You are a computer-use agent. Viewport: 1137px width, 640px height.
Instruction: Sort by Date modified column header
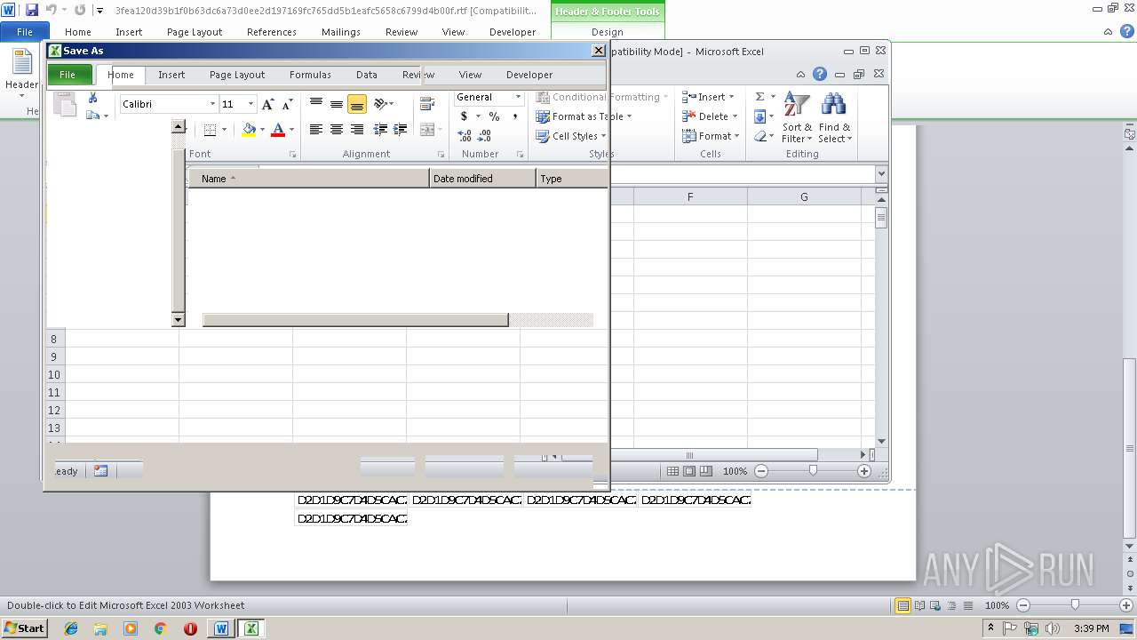tap(483, 179)
